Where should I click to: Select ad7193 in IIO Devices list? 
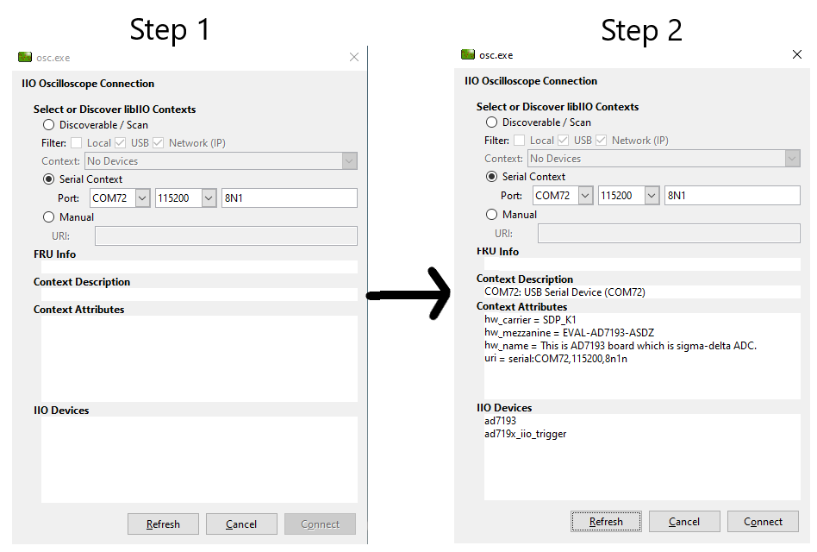500,421
